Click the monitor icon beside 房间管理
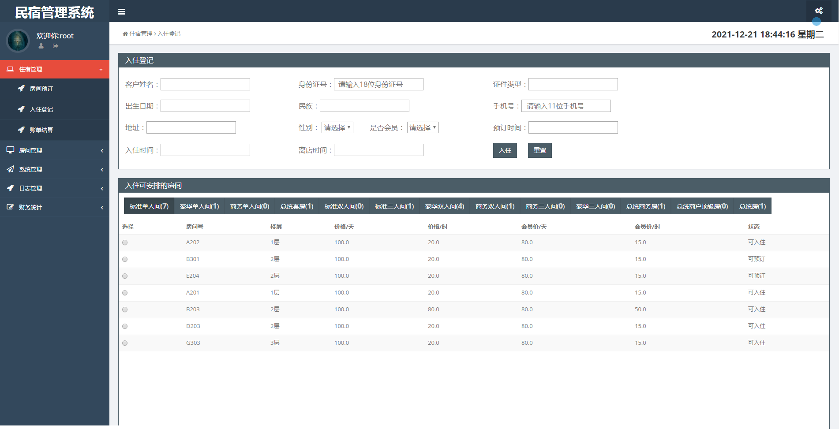 tap(10, 150)
